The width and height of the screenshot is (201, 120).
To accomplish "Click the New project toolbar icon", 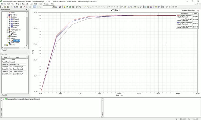I will coord(3,7).
